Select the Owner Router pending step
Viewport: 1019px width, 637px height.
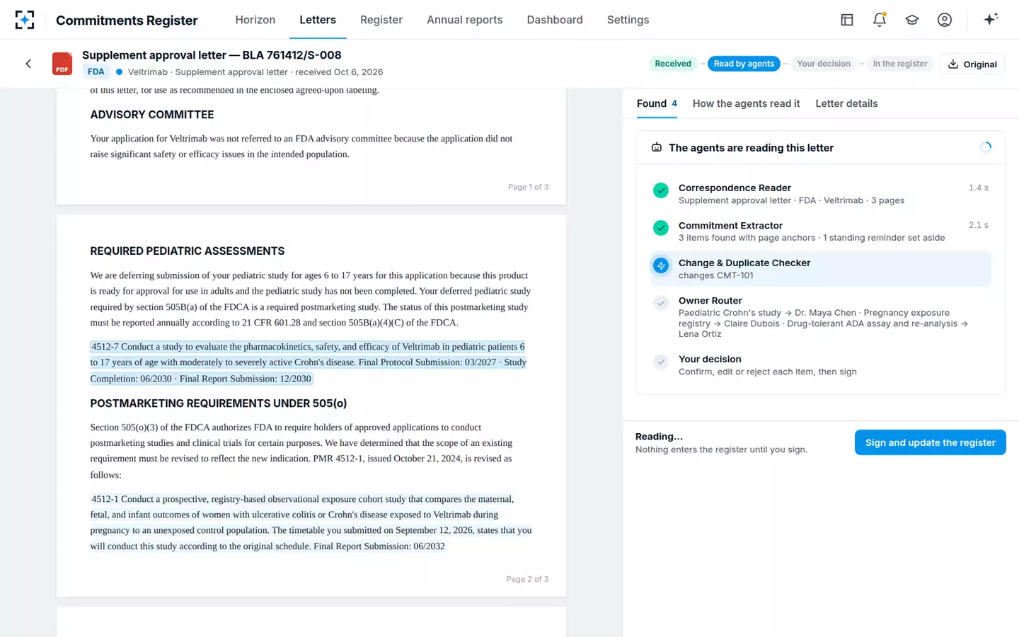click(x=820, y=317)
